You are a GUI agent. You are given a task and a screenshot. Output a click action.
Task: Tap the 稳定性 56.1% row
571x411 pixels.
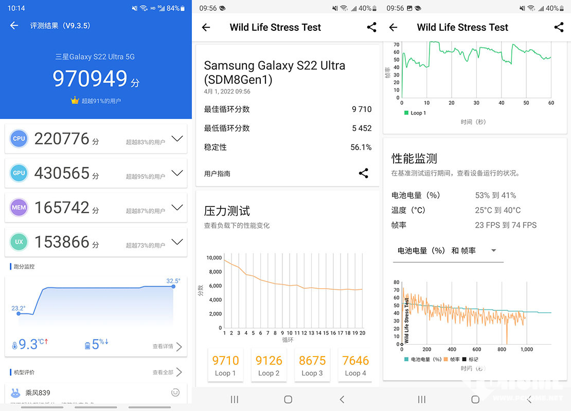click(x=288, y=147)
